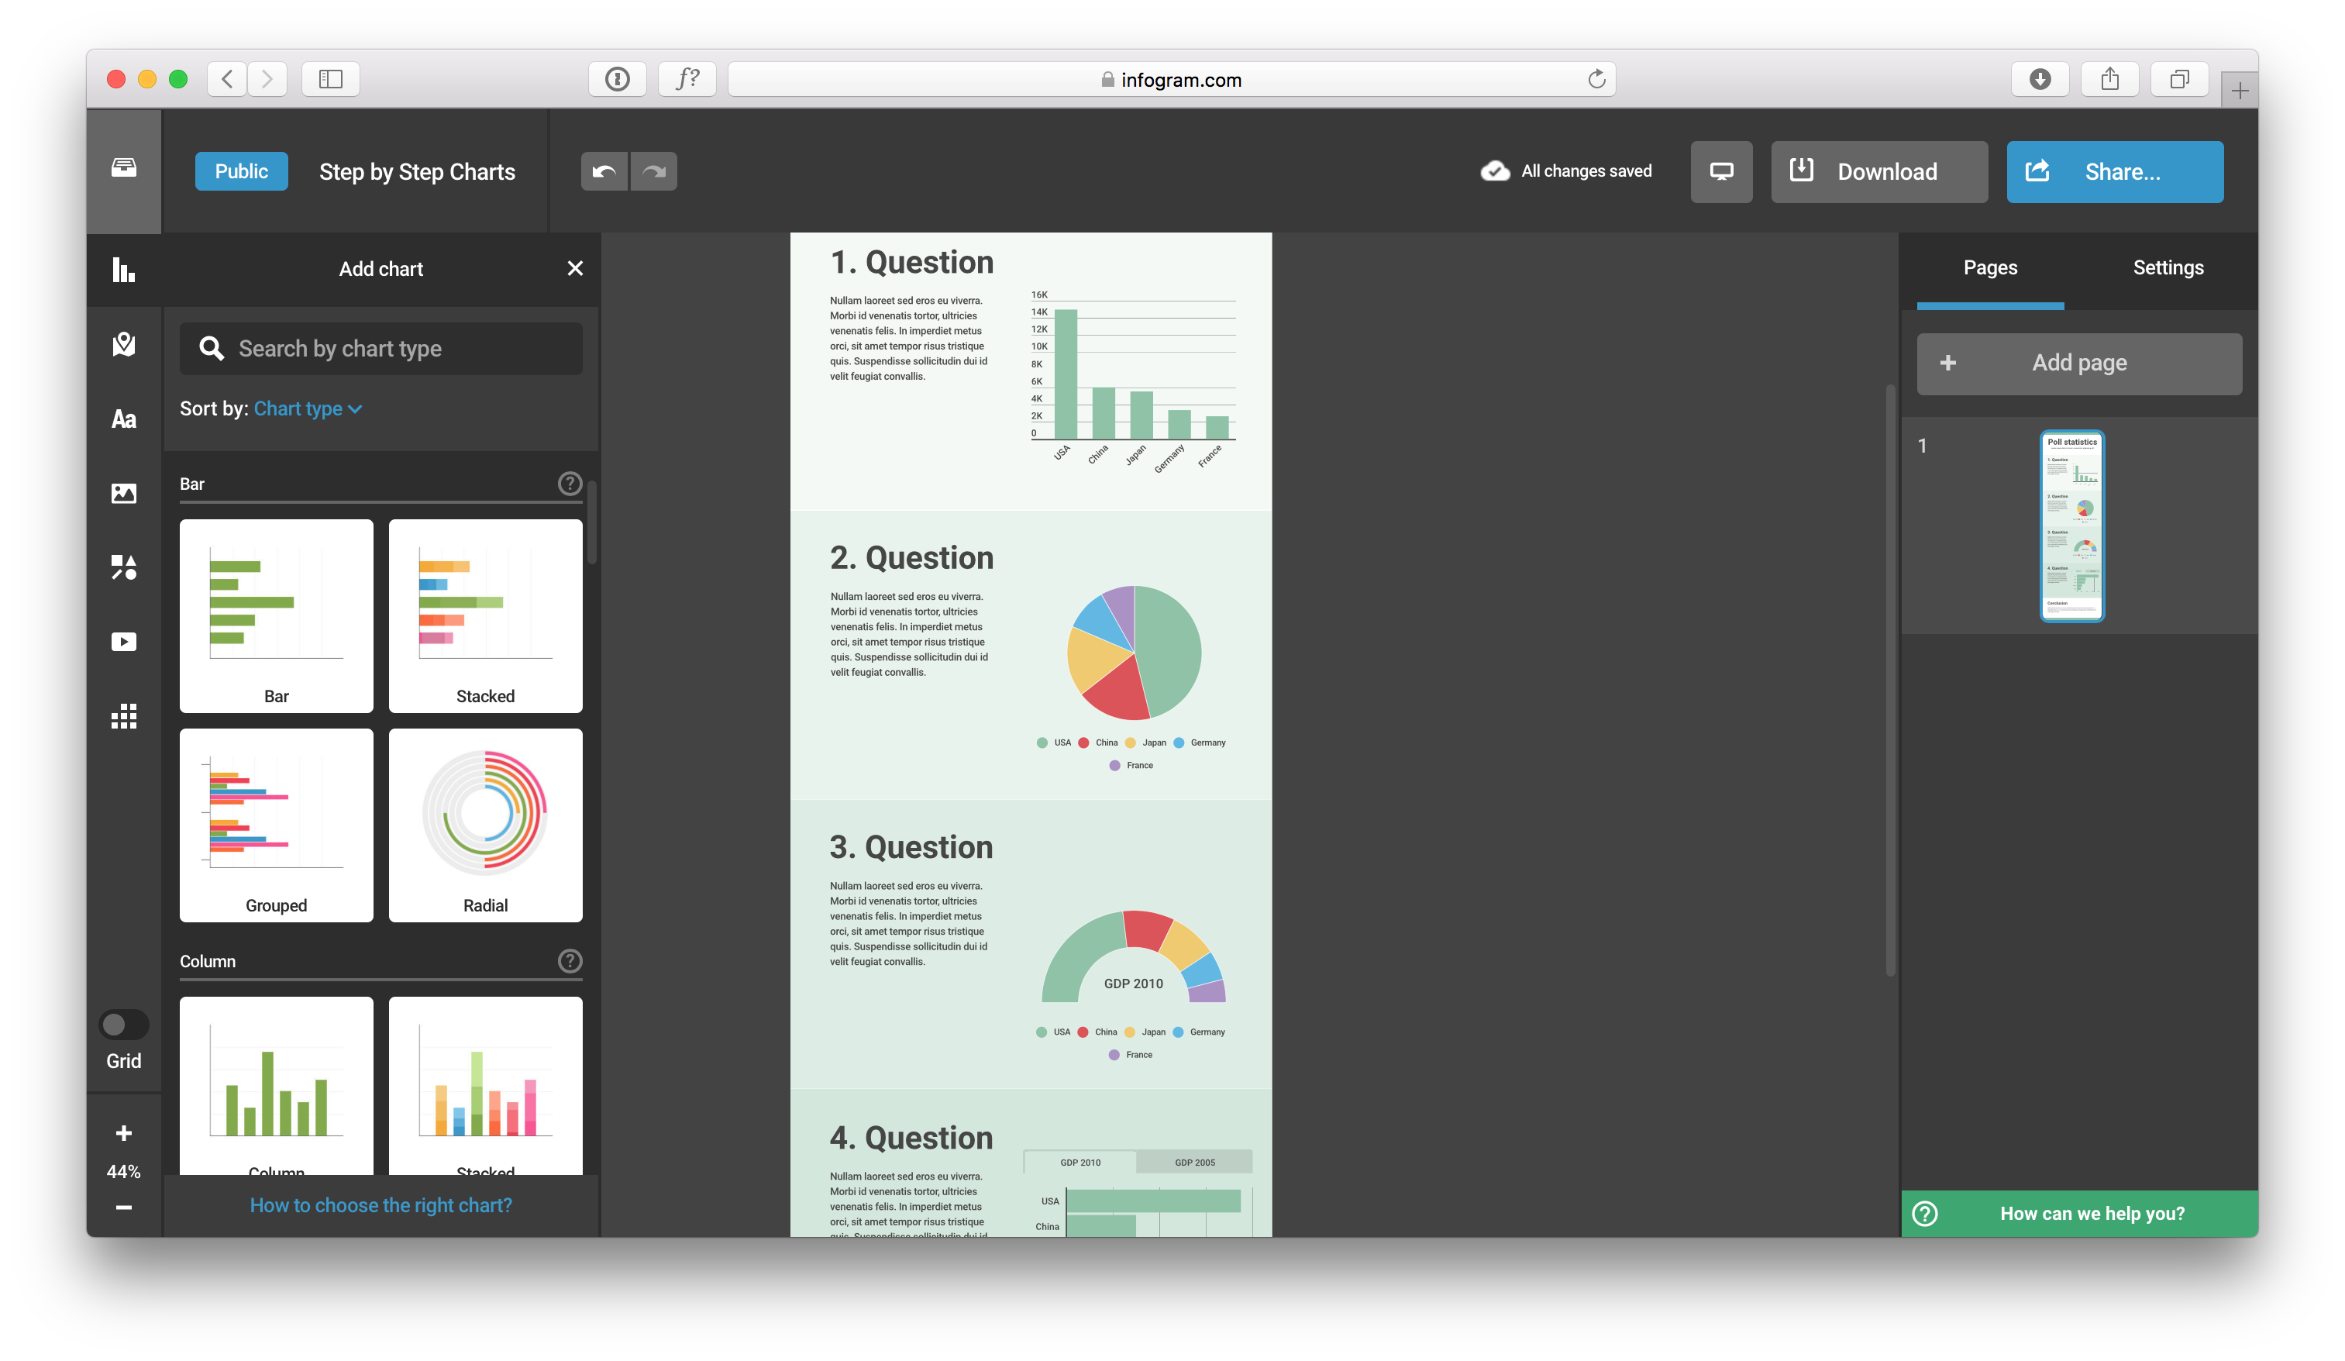Open the video media icon
The height and width of the screenshot is (1361, 2345).
click(x=124, y=642)
